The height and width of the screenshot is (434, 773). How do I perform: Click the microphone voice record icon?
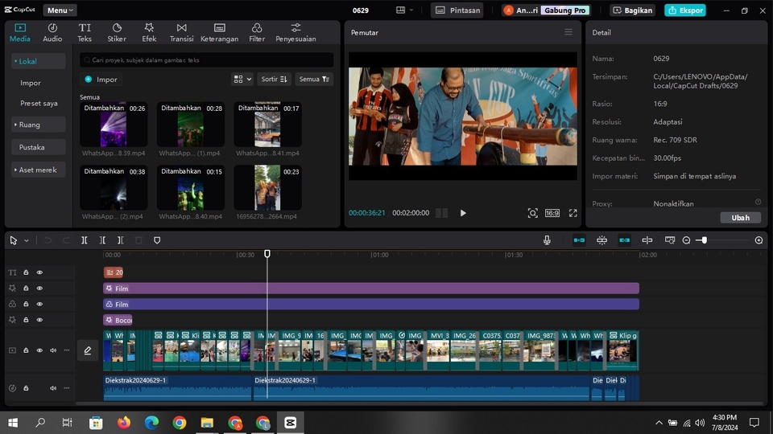point(547,240)
